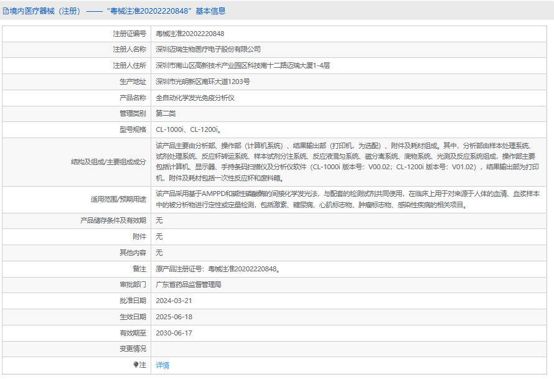Image resolution: width=554 pixels, height=379 pixels.
Task: Click the page title 境内医疗器械(注册) 基本信息
Action: coord(114,11)
